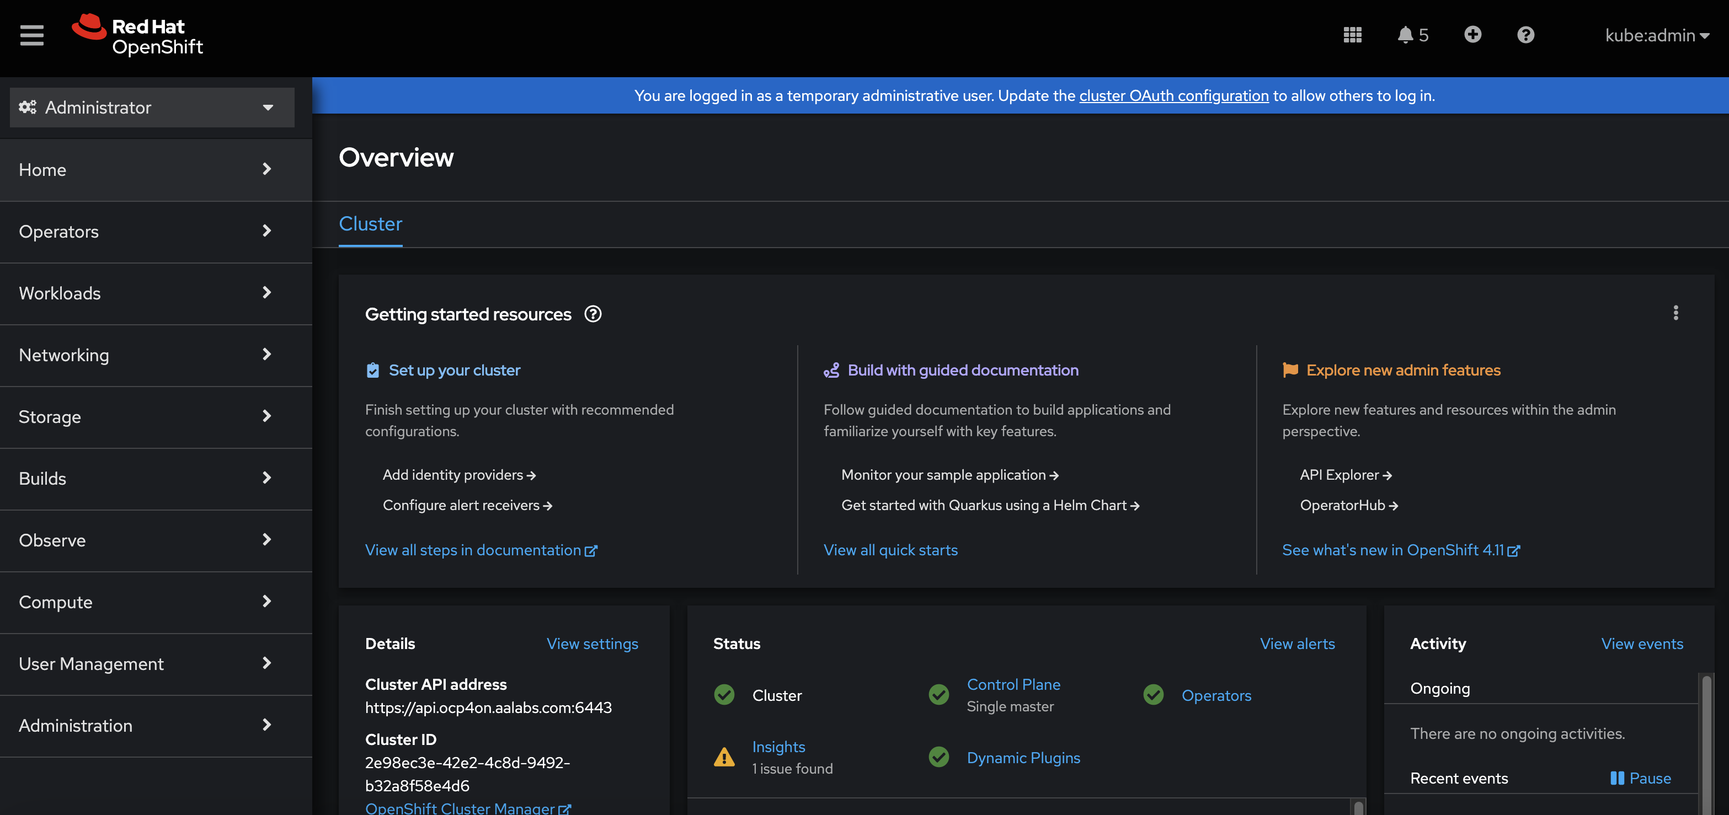The image size is (1729, 815).
Task: Toggle the hamburger navigation menu
Action: pyautogui.click(x=31, y=35)
